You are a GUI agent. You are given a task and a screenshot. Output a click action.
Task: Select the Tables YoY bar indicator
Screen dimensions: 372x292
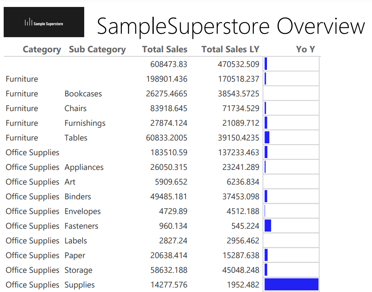pyautogui.click(x=267, y=138)
